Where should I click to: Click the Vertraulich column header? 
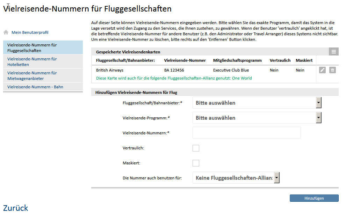point(280,60)
